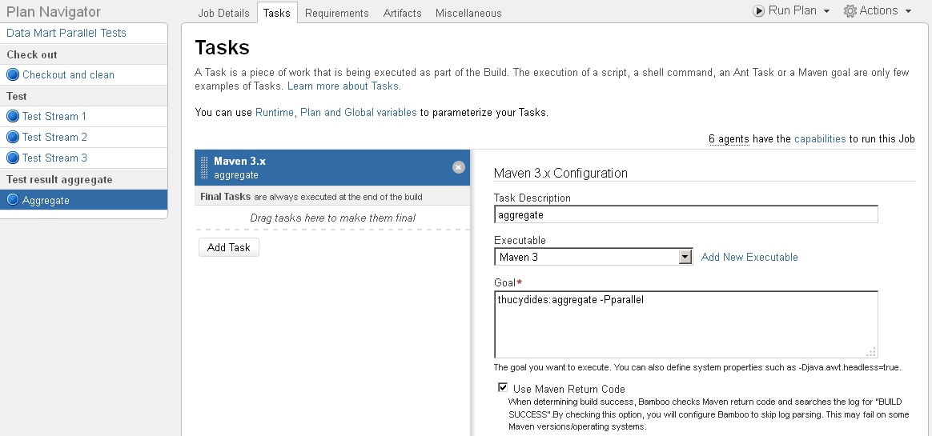Select Aggregate job in navigator
Viewport: 932px width, 436px height.
click(83, 200)
